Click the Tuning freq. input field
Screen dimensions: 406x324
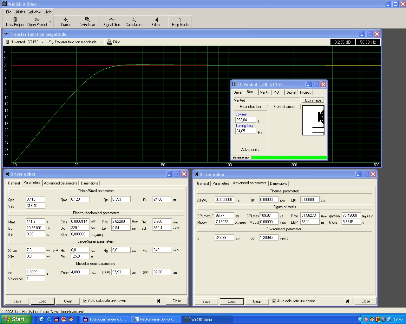(x=246, y=131)
